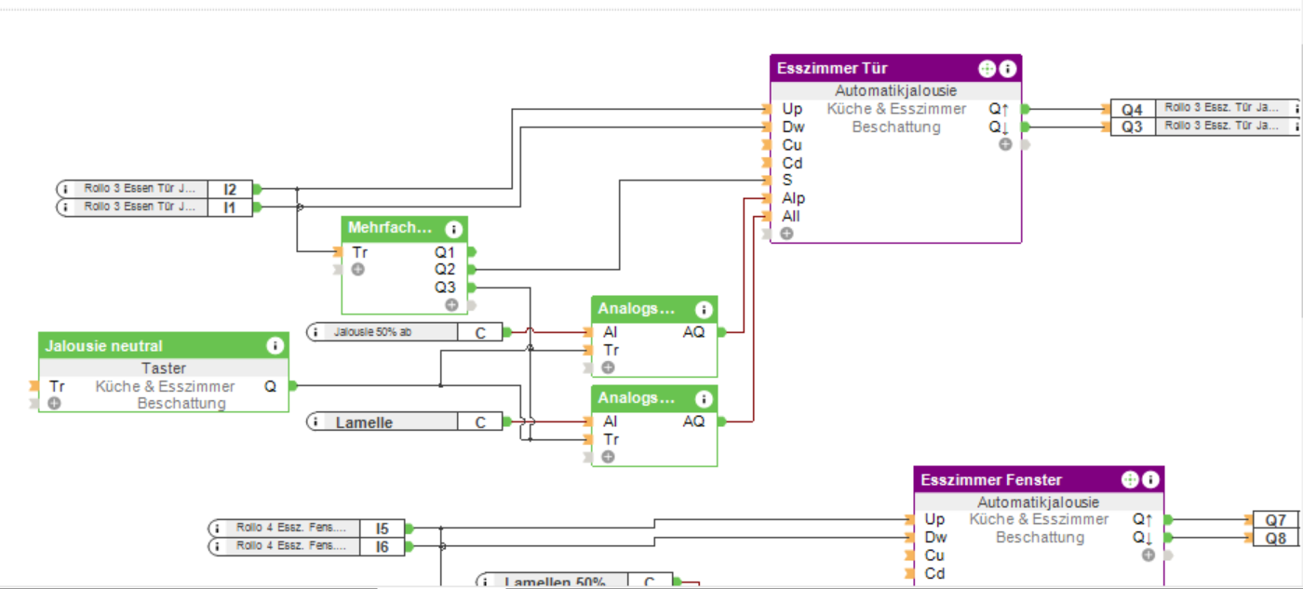This screenshot has width=1303, height=589.
Task: Add output with plus under Q↓ on Esszimmer Tür
Action: point(1005,144)
